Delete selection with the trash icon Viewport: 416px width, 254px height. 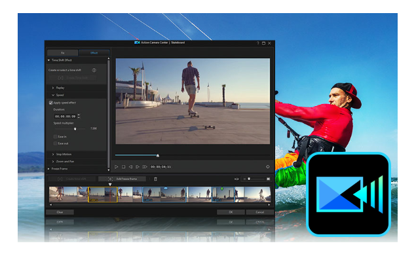pyautogui.click(x=155, y=179)
